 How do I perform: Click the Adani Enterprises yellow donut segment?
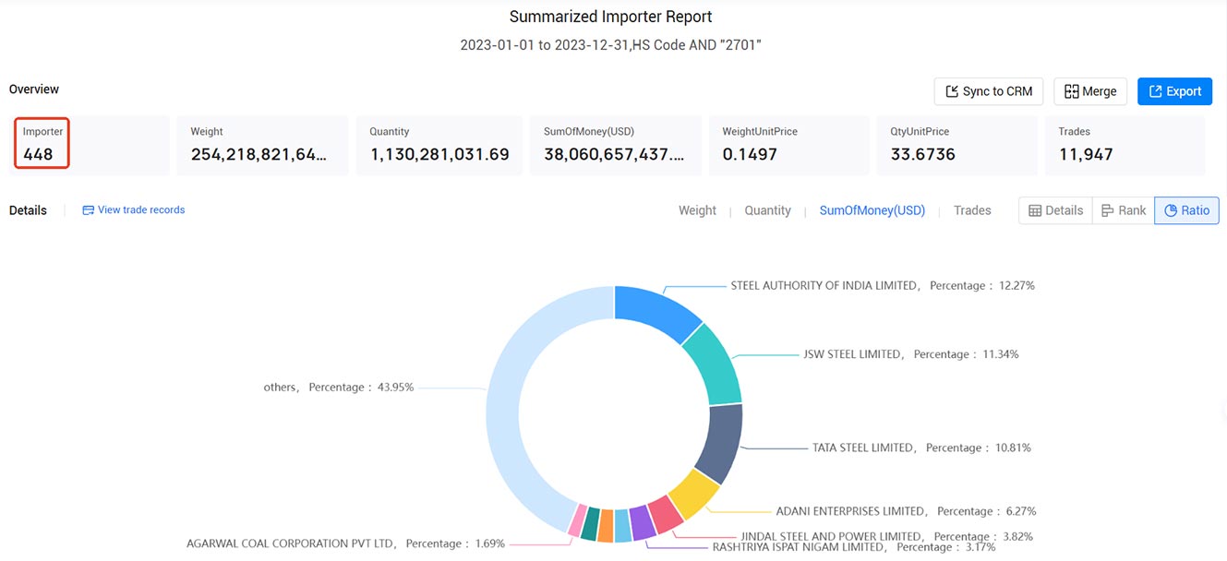pos(693,494)
